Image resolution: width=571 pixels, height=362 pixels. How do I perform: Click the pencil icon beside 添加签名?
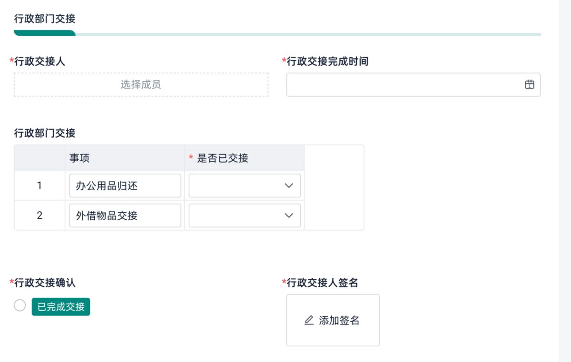click(309, 320)
